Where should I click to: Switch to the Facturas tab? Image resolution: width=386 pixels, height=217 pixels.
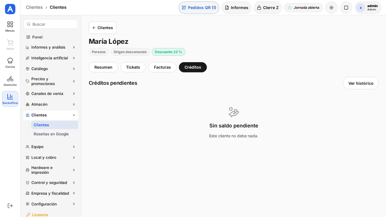162,67
